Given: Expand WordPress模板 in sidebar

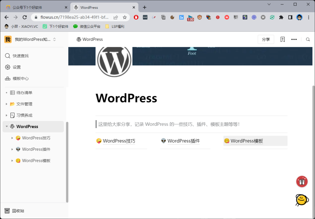Looking at the screenshot, I should tap(12, 161).
